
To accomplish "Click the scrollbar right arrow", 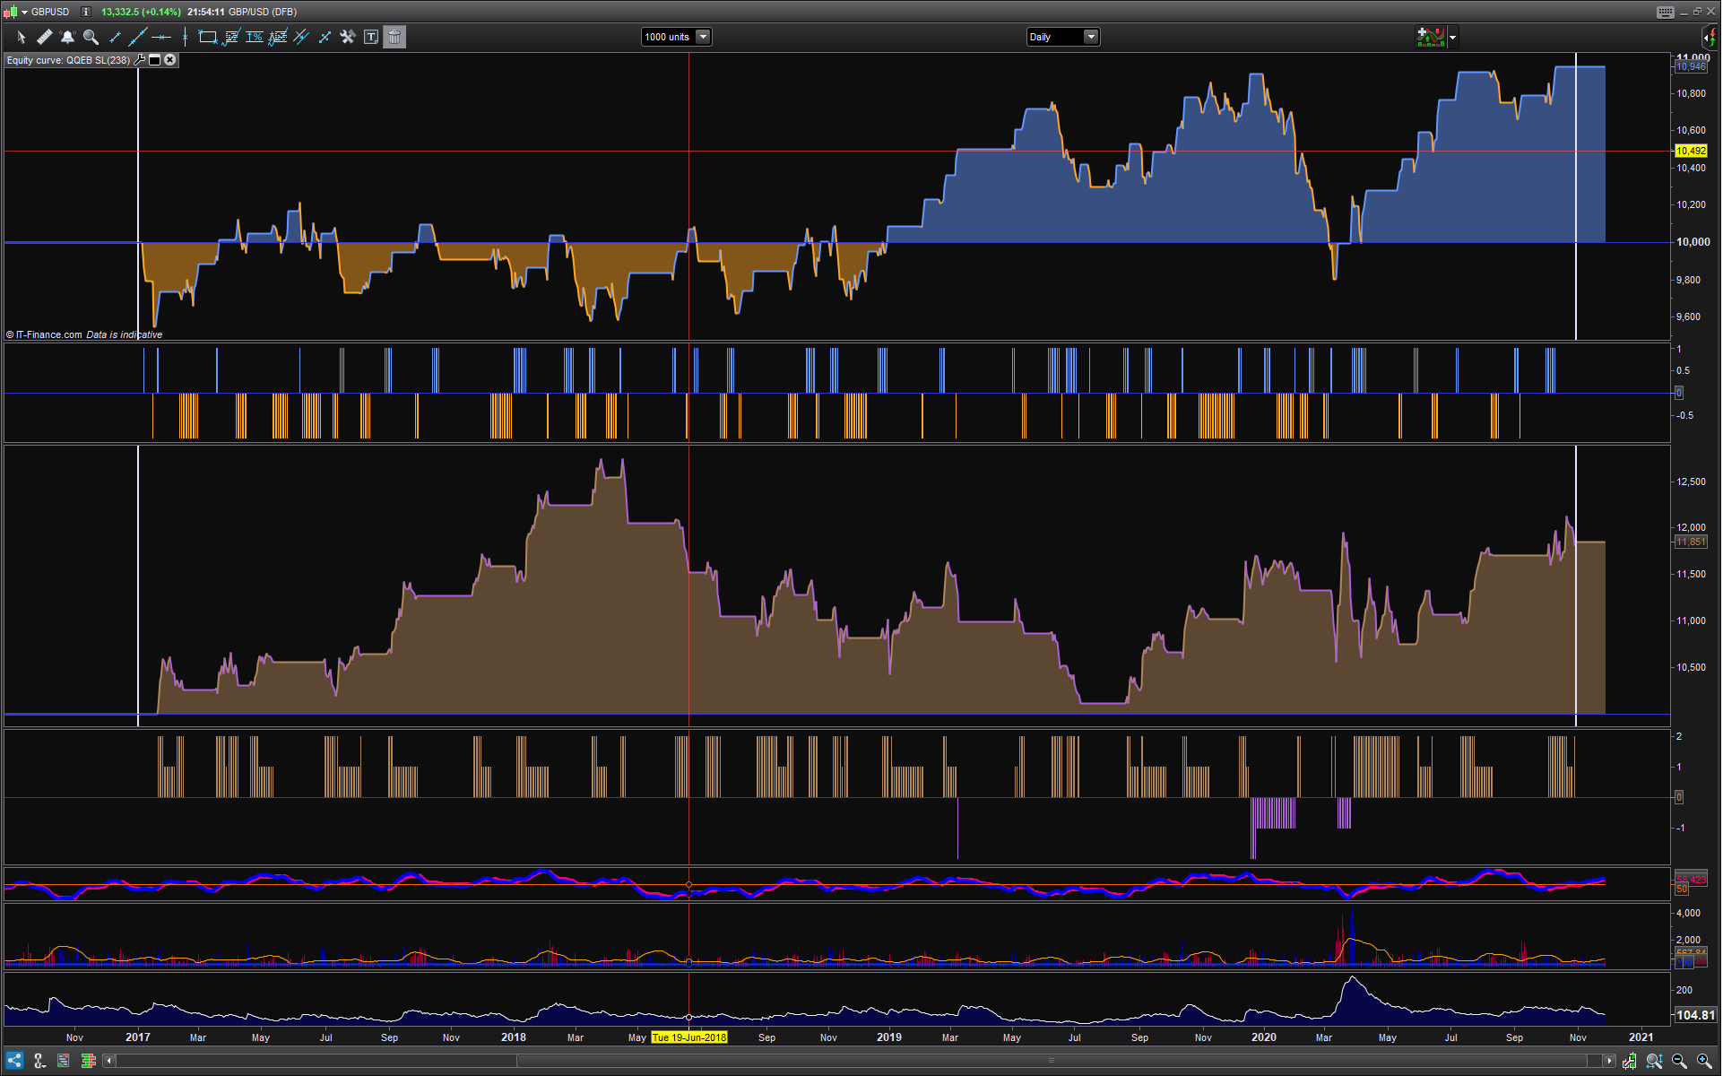I will click(x=1609, y=1062).
